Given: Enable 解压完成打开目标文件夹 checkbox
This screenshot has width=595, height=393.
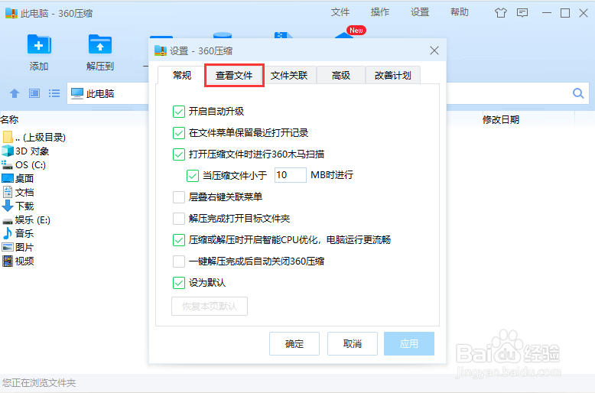Looking at the screenshot, I should tap(179, 219).
